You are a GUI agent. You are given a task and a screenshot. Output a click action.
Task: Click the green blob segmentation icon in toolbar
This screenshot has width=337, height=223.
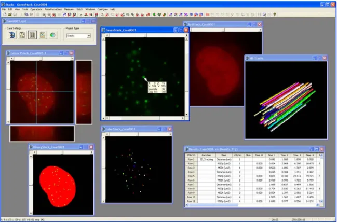pyautogui.click(x=154, y=15)
